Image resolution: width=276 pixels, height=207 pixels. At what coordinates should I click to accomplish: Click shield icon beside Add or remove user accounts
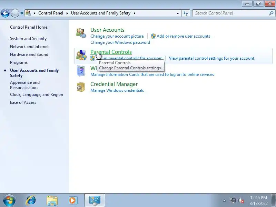point(153,36)
